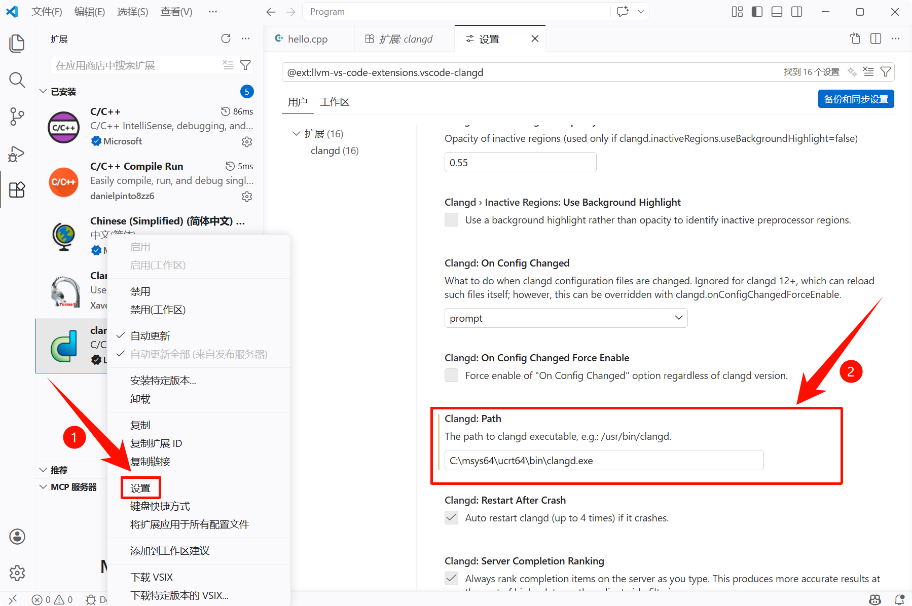The height and width of the screenshot is (606, 912).
Task: Go forward with the navigation arrow
Action: tap(290, 12)
